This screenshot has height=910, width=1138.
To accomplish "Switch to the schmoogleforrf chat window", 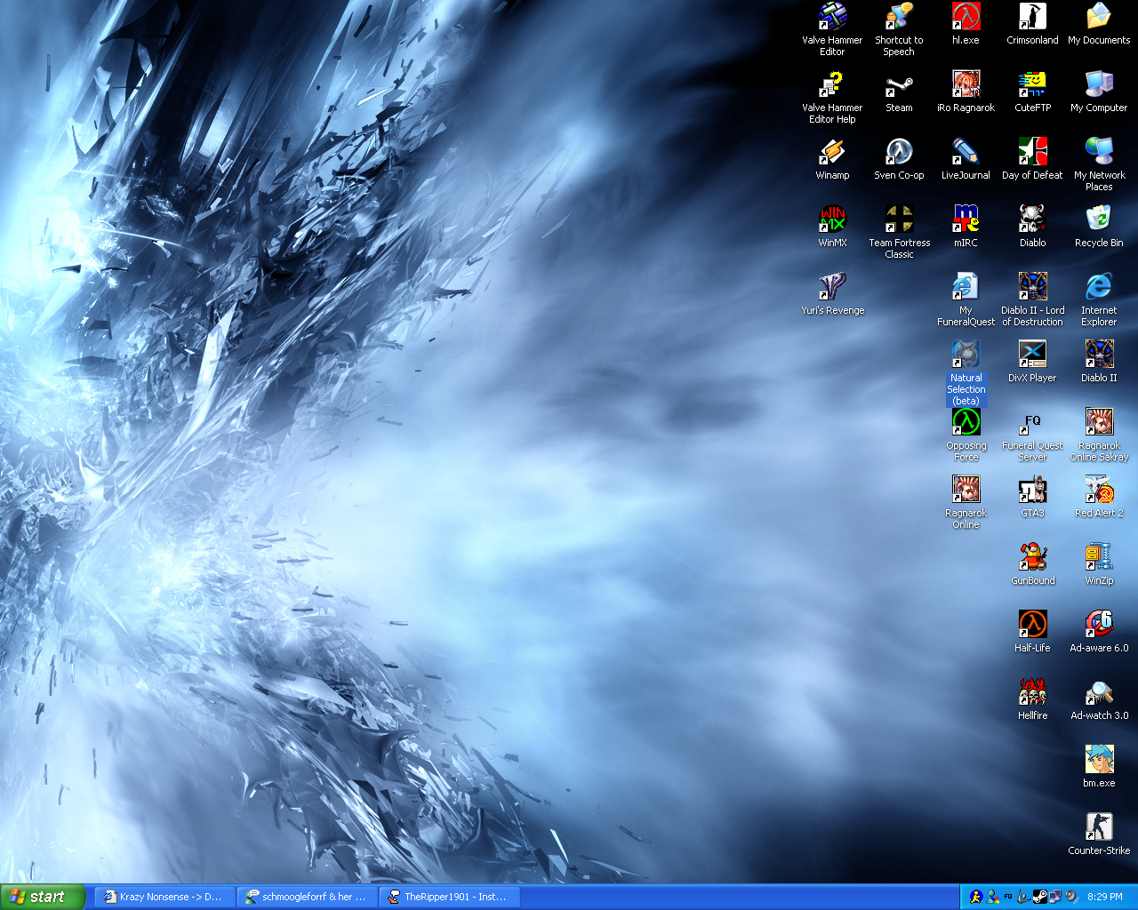I will tap(307, 897).
